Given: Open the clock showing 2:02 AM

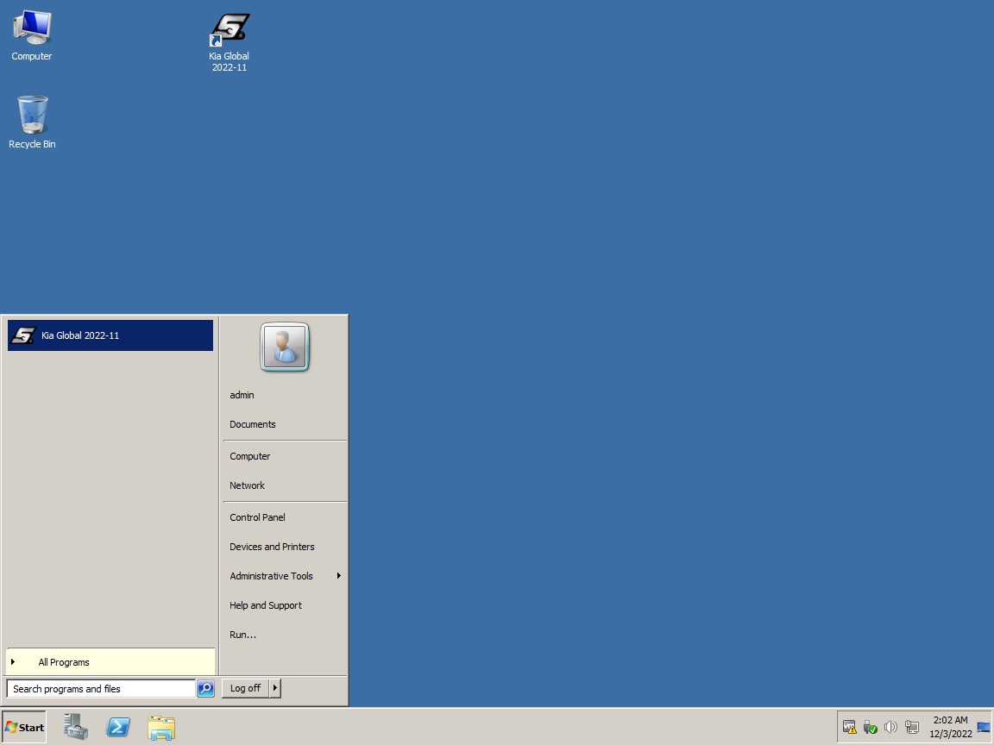Looking at the screenshot, I should 950,727.
